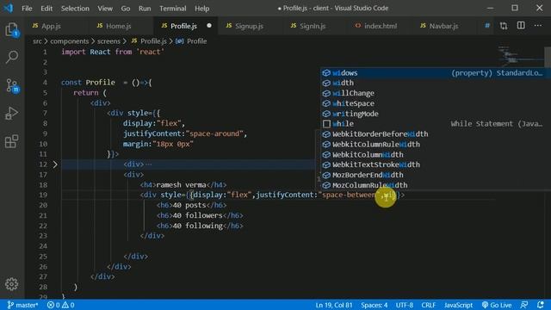The width and height of the screenshot is (551, 310).
Task: Open the Selection menu
Action: (75, 8)
